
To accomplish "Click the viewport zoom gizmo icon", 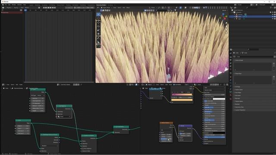I will click(x=226, y=23).
